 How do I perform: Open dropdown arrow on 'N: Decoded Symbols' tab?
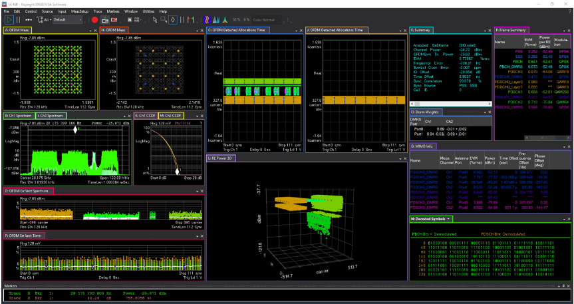pos(448,219)
